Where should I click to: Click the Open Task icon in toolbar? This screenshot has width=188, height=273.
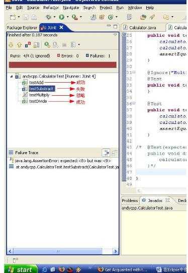coord(143,17)
